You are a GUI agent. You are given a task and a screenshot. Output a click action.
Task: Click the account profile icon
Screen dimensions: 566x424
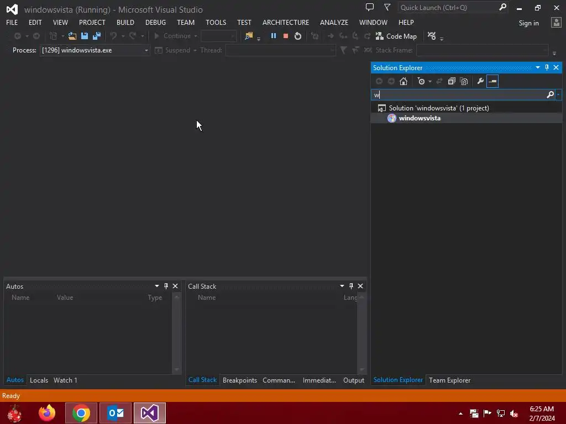point(556,23)
